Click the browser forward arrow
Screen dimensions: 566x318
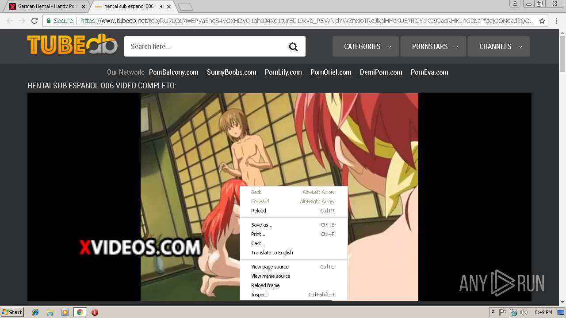click(22, 21)
